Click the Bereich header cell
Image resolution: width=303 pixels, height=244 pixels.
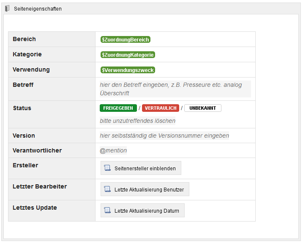(x=52, y=39)
